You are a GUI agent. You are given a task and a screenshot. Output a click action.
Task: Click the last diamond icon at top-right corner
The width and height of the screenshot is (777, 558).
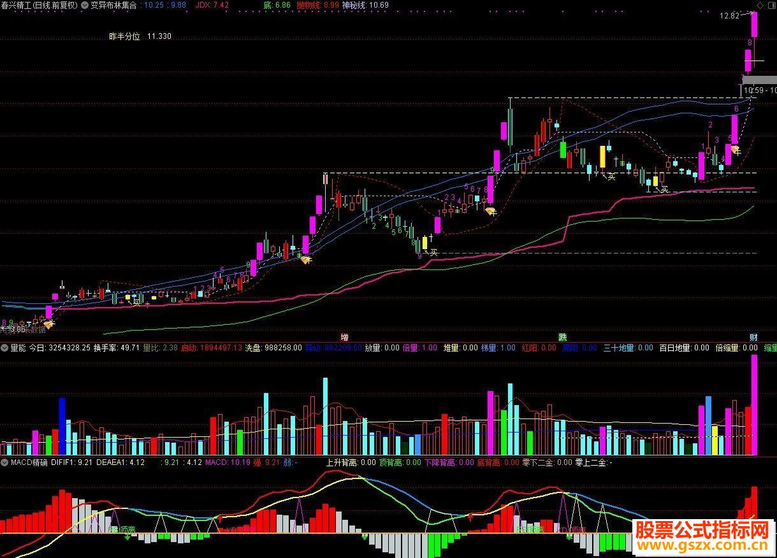pyautogui.click(x=771, y=4)
